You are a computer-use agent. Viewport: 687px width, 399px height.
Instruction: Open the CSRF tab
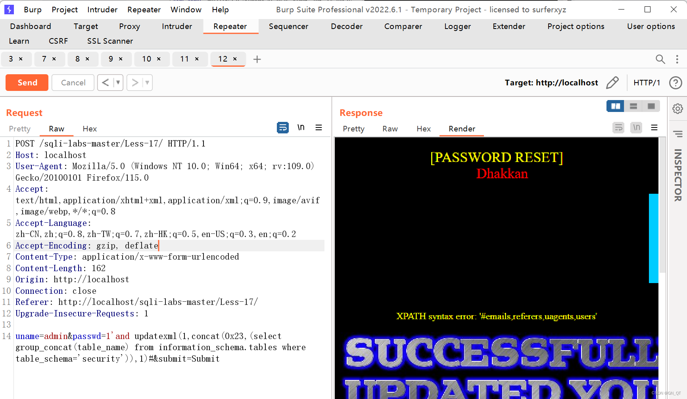(58, 41)
